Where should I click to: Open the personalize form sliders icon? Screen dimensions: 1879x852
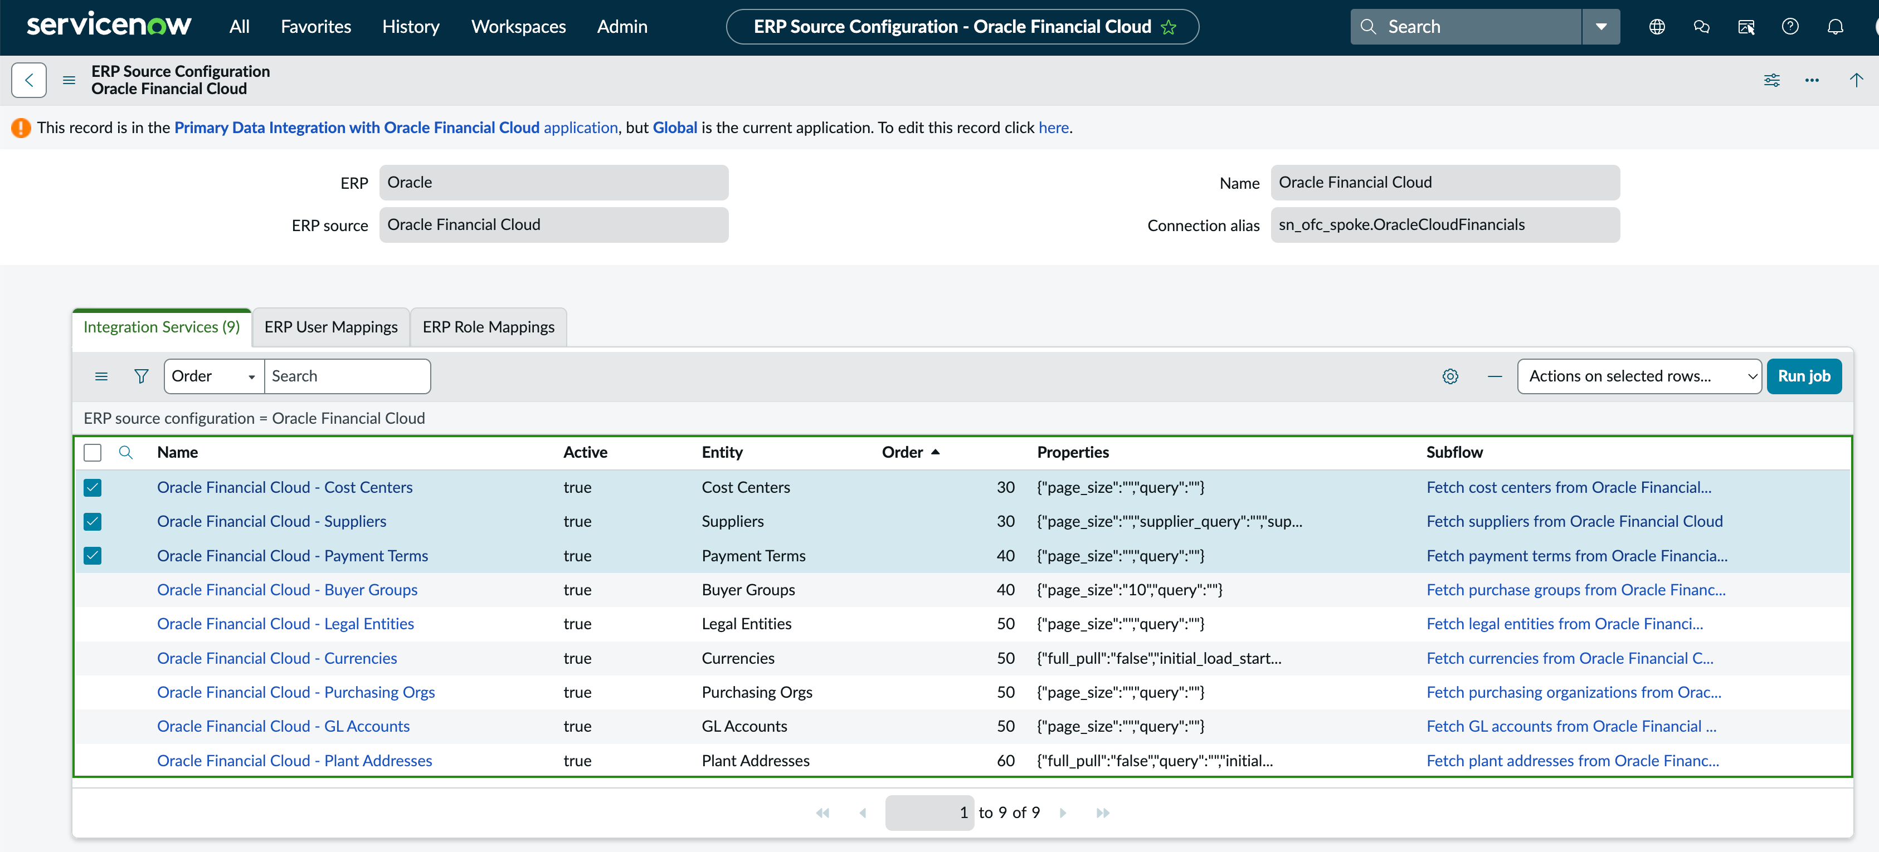coord(1771,80)
